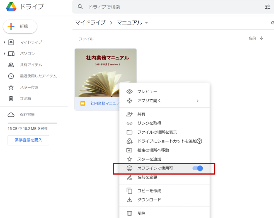This screenshot has height=218, width=274.
Task: Click the Google Drive logo
Action: click(11, 7)
